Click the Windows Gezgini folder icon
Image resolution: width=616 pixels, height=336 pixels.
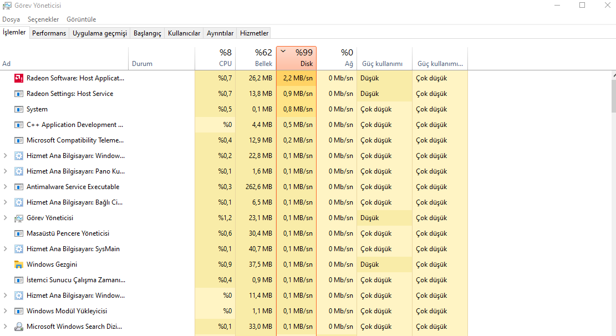pos(19,264)
